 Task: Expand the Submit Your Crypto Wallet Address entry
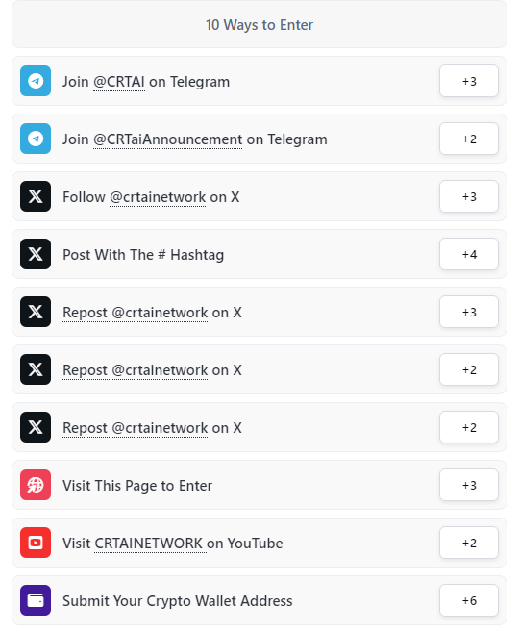(259, 600)
